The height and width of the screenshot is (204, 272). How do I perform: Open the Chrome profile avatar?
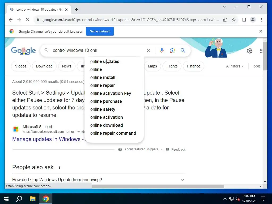click(x=253, y=20)
